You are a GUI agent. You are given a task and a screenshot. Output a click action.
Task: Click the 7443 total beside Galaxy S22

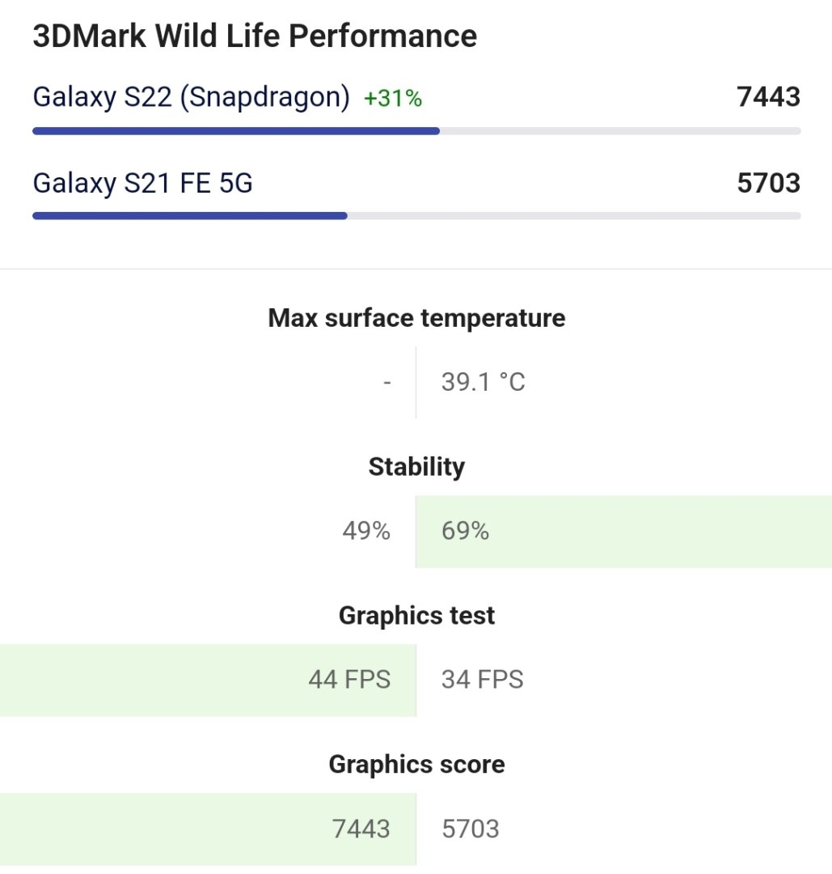click(x=768, y=97)
